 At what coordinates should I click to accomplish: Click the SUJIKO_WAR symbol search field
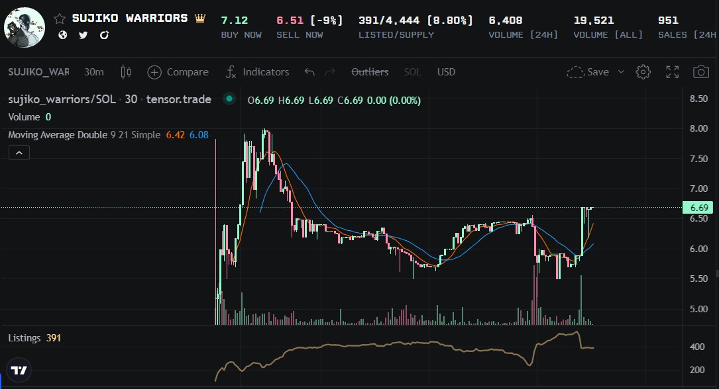(x=38, y=72)
